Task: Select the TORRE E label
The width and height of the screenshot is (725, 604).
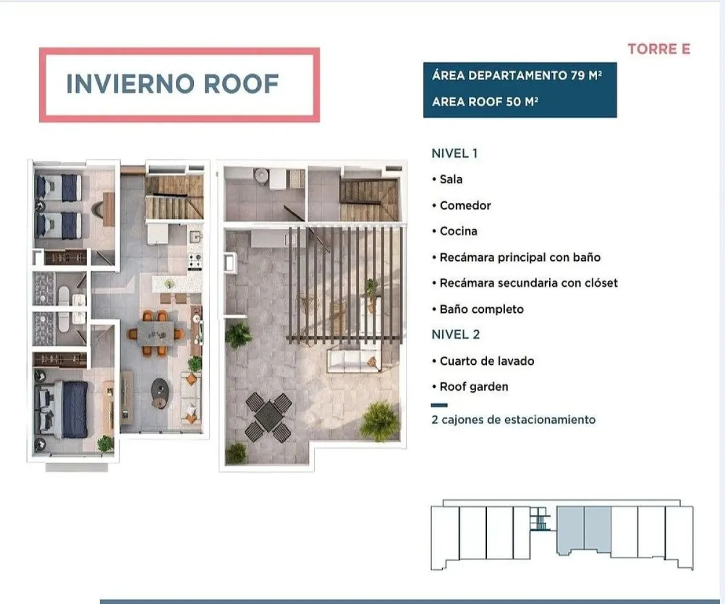Action: coord(659,51)
